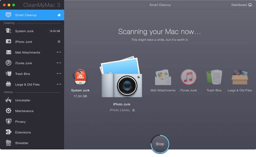Click the Trash Bins icon in main area

coord(214,77)
